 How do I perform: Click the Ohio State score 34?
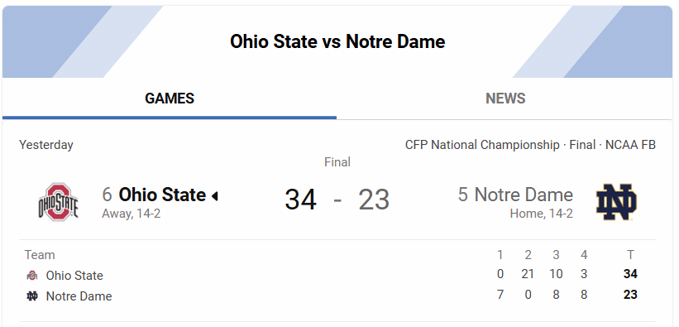(300, 200)
